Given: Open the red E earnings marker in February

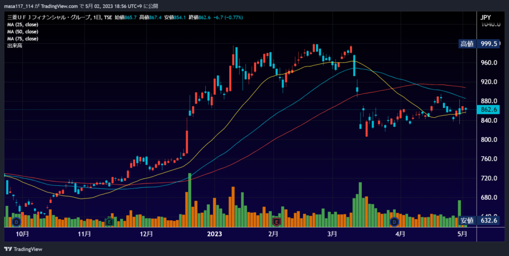Looking at the screenshot, I should pos(276,222).
